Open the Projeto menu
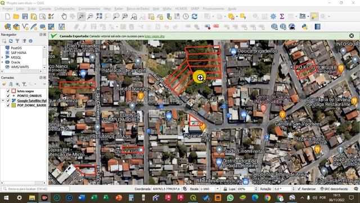Image resolution: width=360 pixels, height=203 pixels. point(7,9)
